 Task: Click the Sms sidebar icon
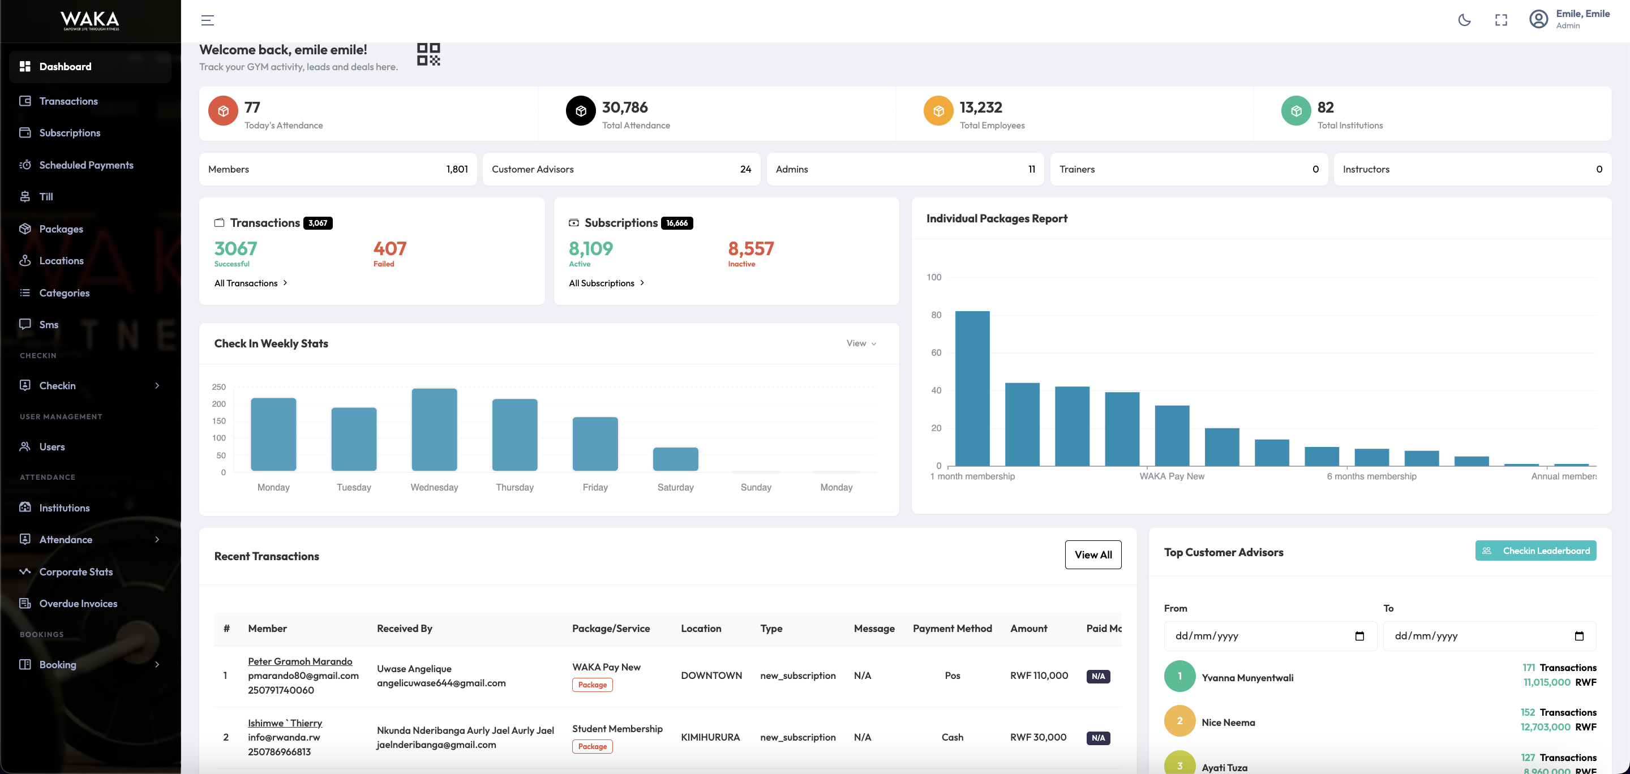click(25, 324)
